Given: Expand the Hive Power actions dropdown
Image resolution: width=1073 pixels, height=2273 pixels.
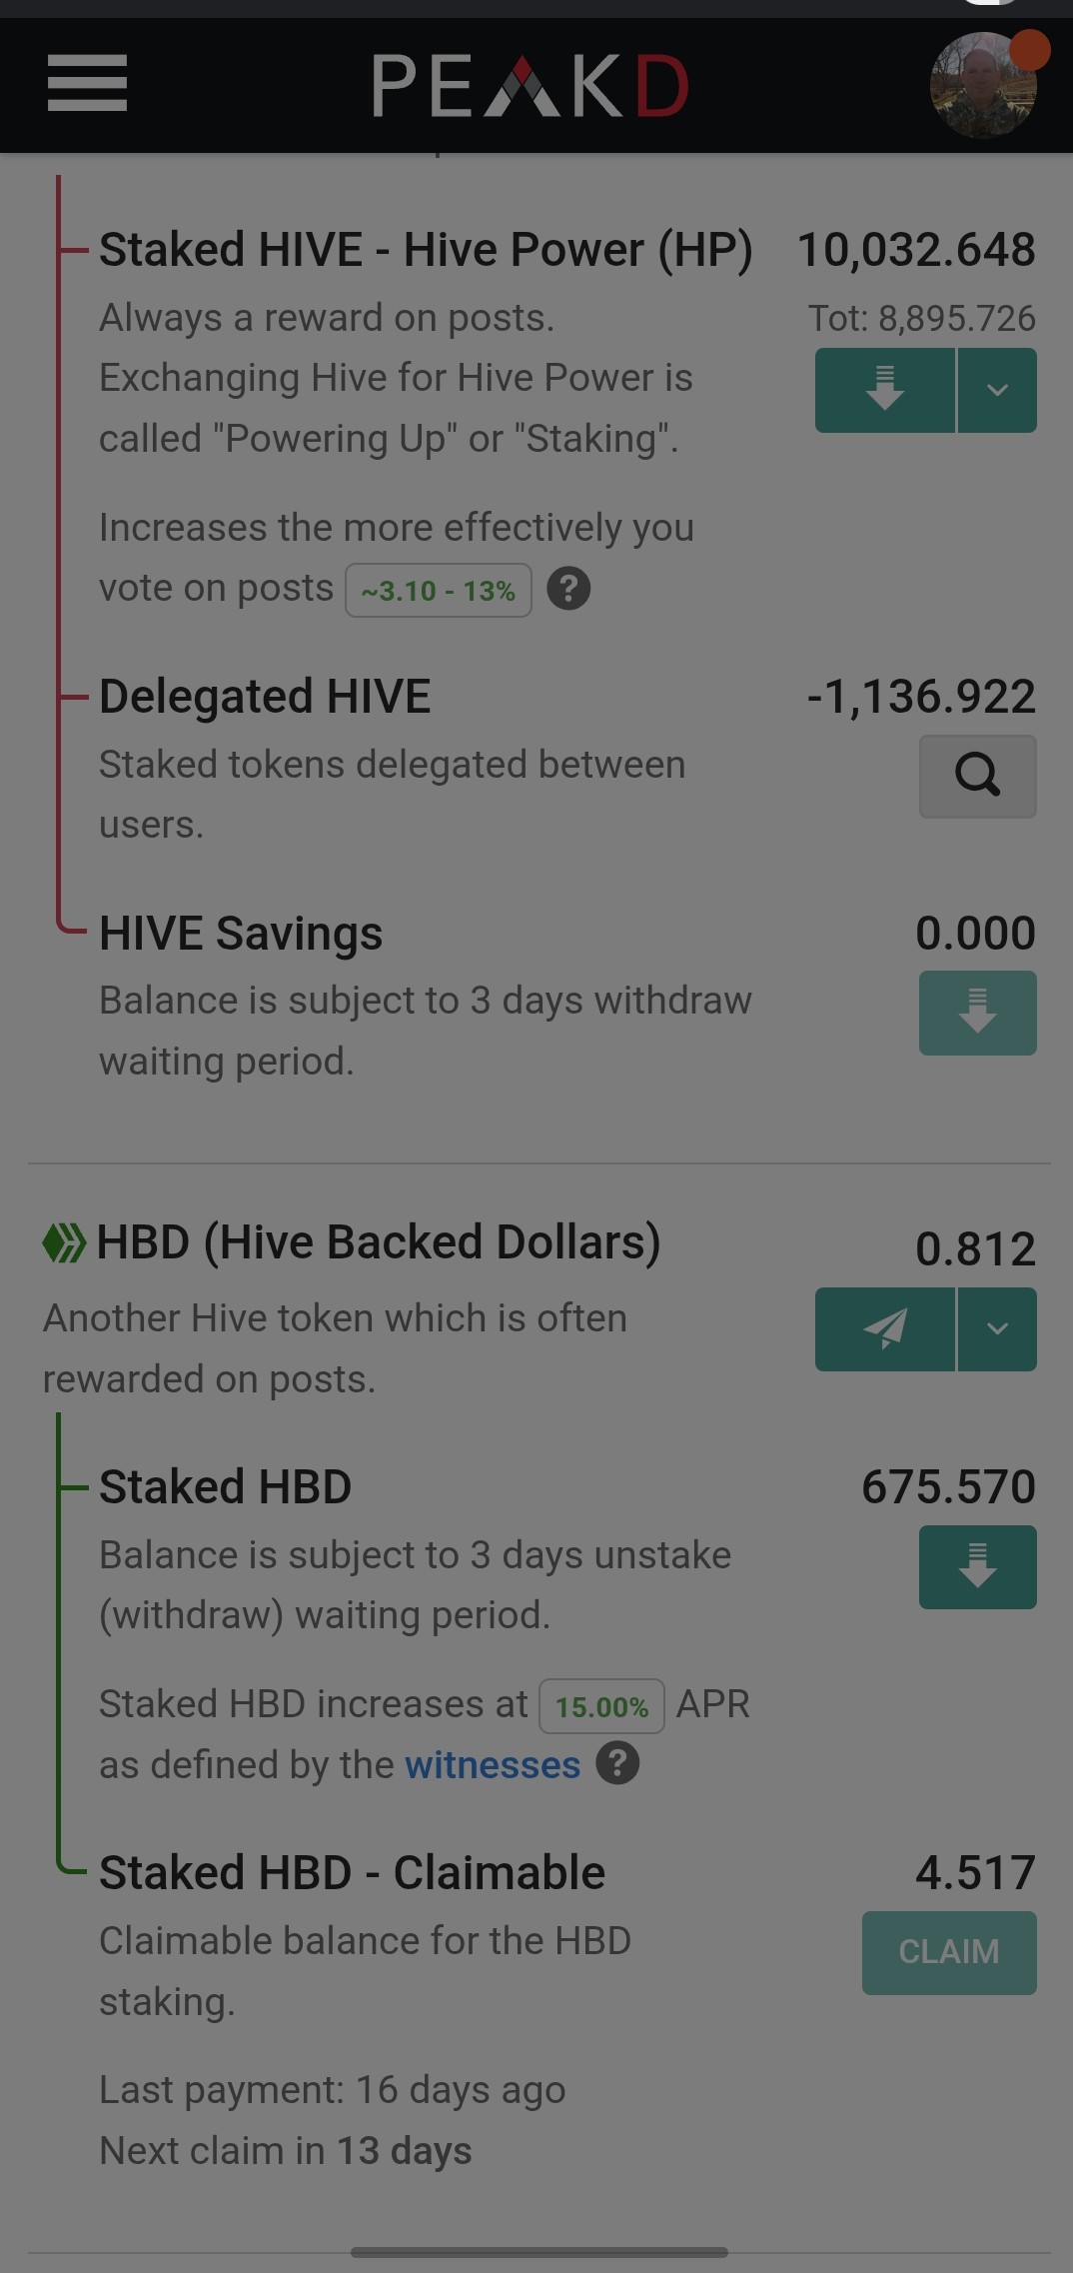Looking at the screenshot, I should click(997, 390).
